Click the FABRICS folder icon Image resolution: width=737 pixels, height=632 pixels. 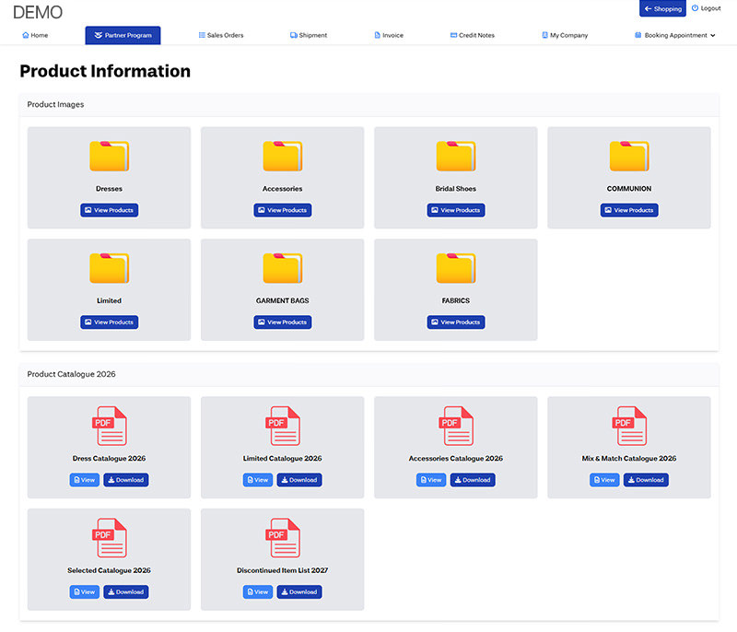click(455, 268)
